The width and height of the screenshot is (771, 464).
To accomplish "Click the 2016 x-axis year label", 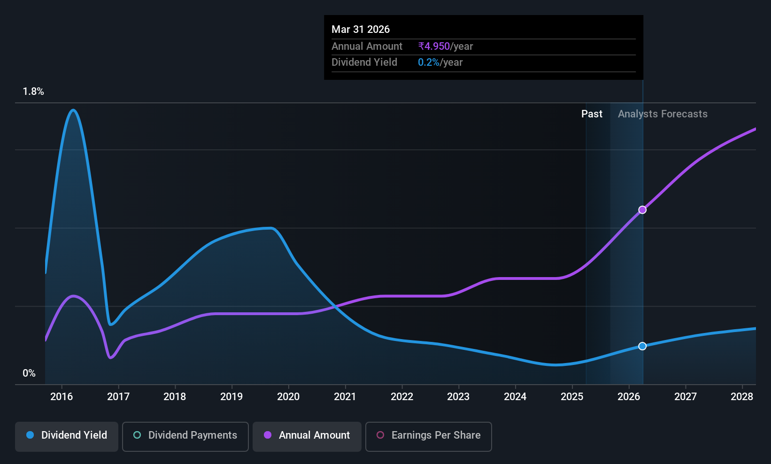I will (62, 396).
